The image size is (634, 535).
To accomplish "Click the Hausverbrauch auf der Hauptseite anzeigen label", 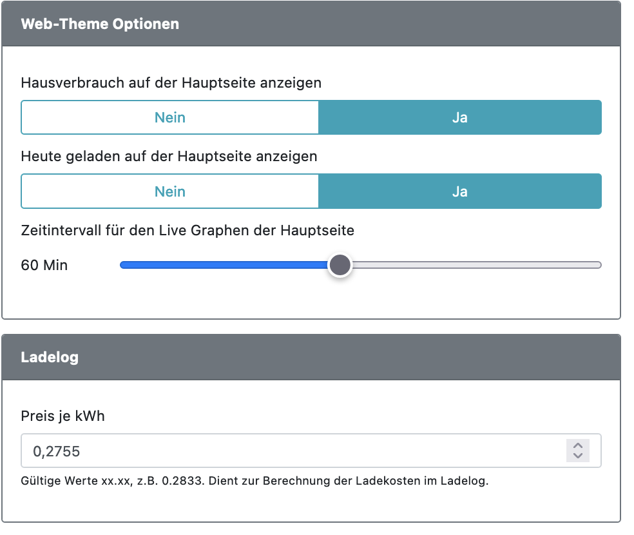I will [171, 83].
